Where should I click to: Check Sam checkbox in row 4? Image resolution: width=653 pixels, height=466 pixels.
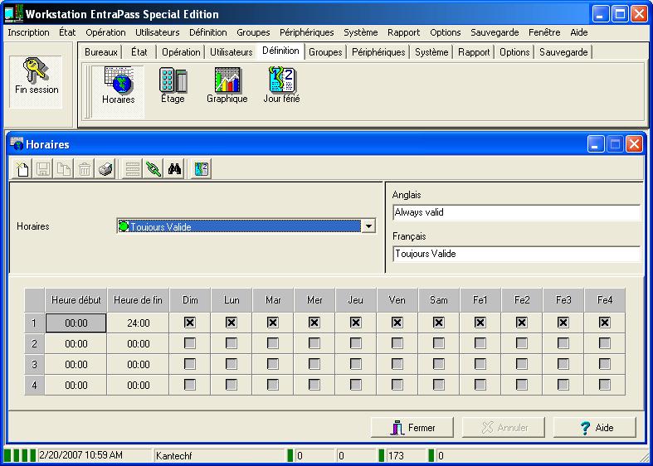click(x=439, y=385)
